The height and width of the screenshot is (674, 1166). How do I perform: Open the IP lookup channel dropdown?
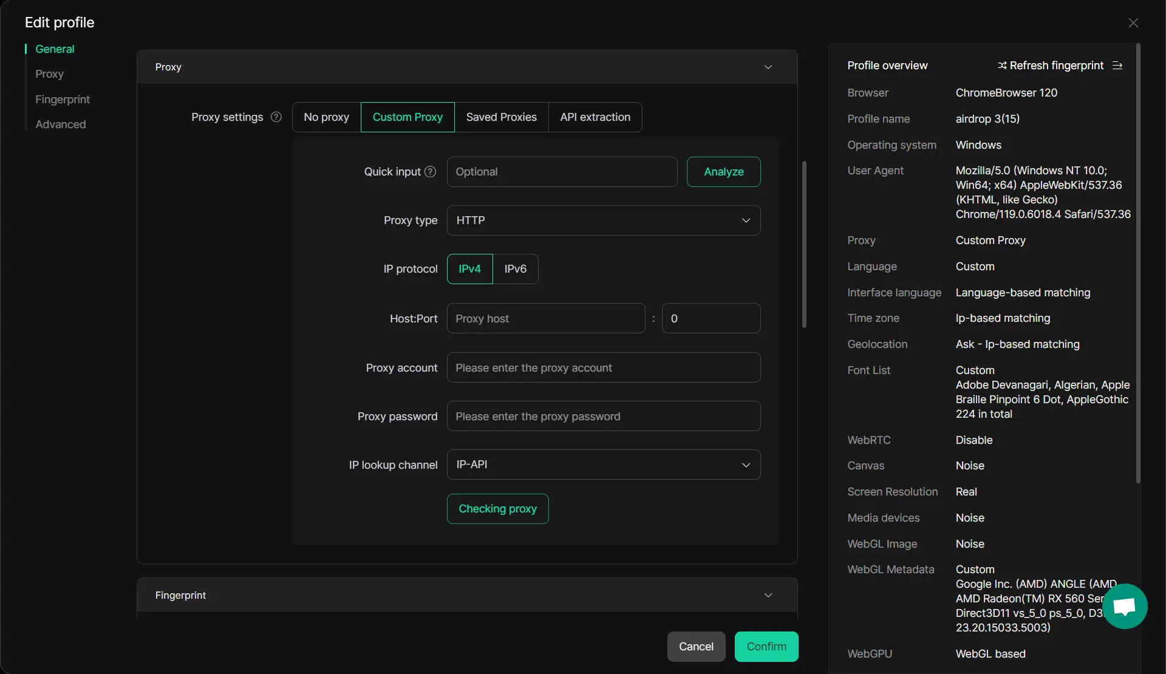coord(603,465)
